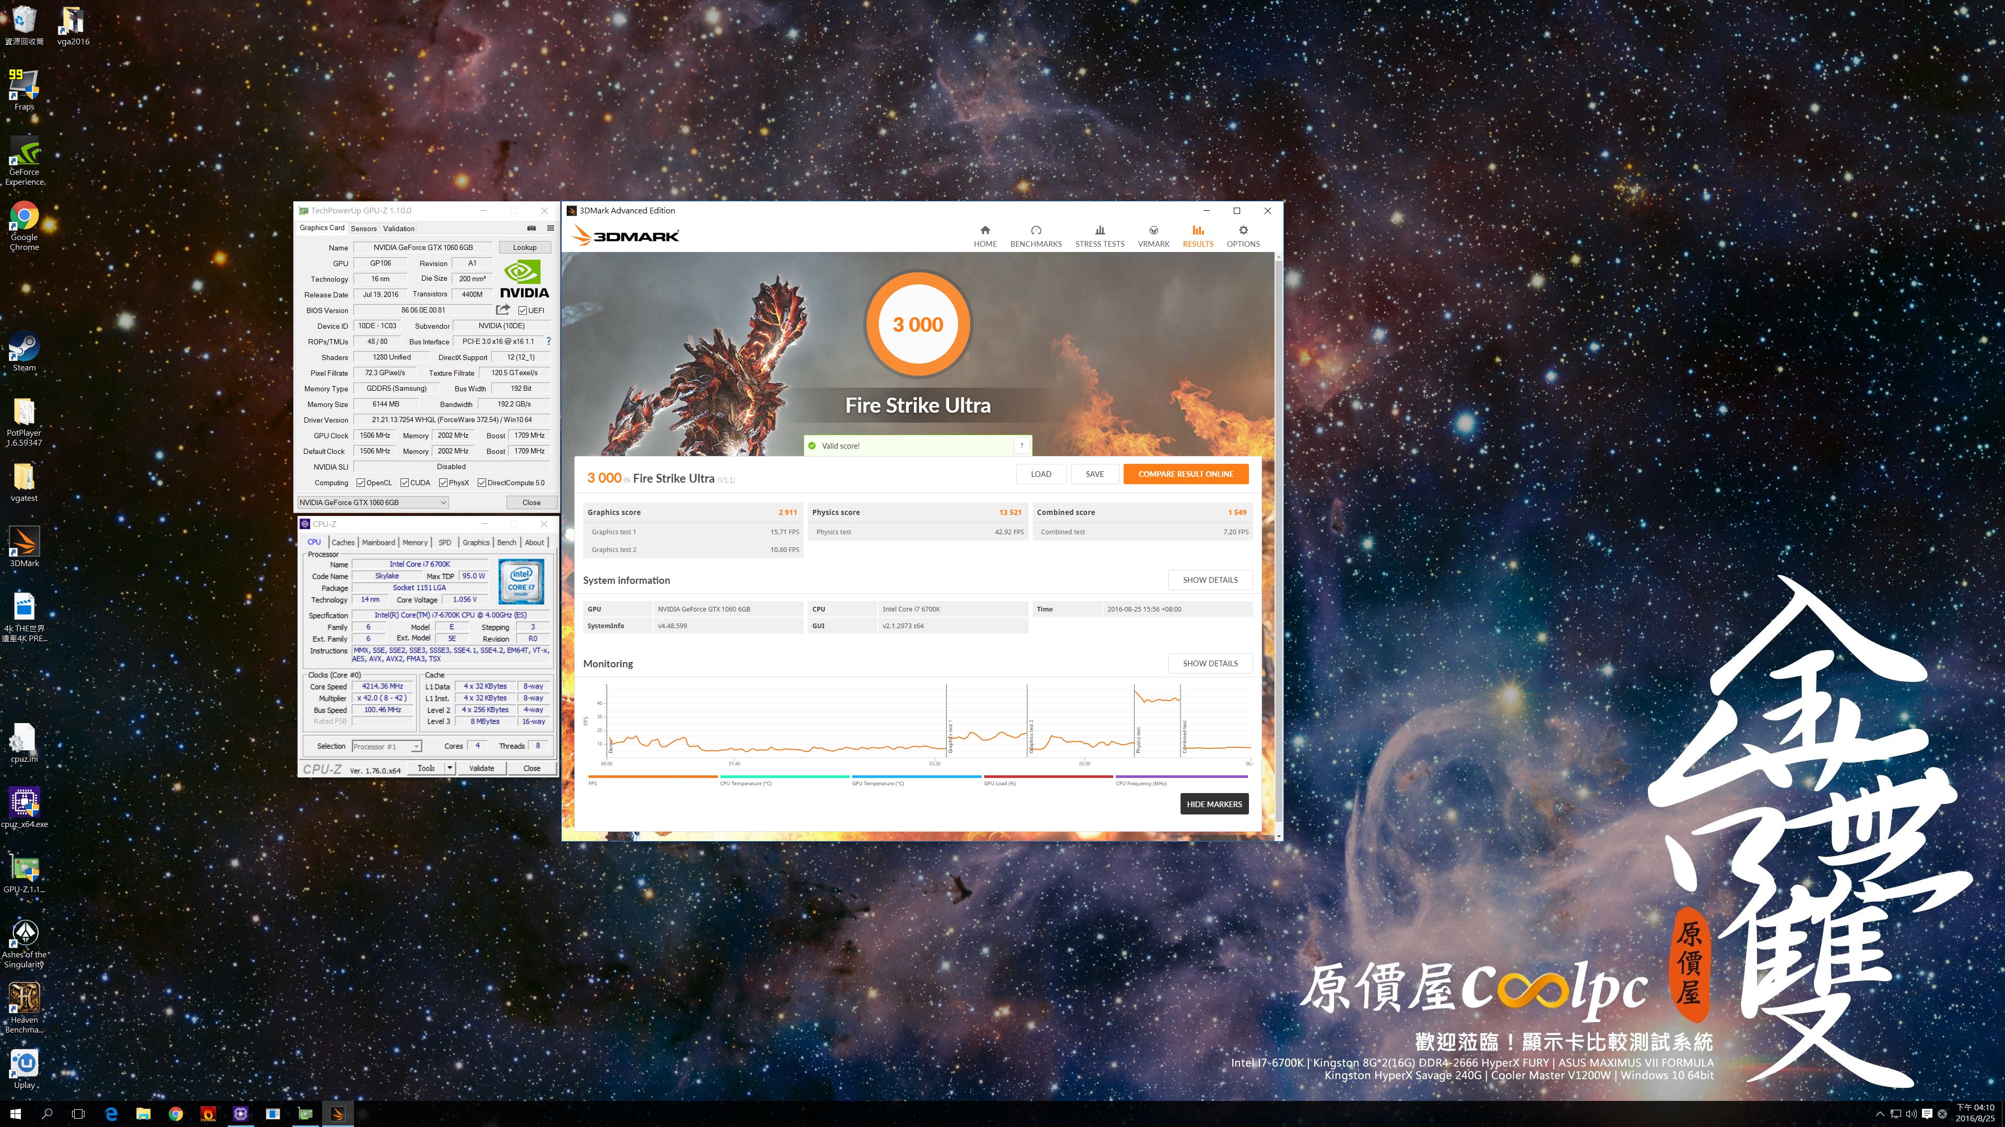Open the GeForce Experience desktop icon
Screen dimensions: 2005x1127
pos(24,161)
